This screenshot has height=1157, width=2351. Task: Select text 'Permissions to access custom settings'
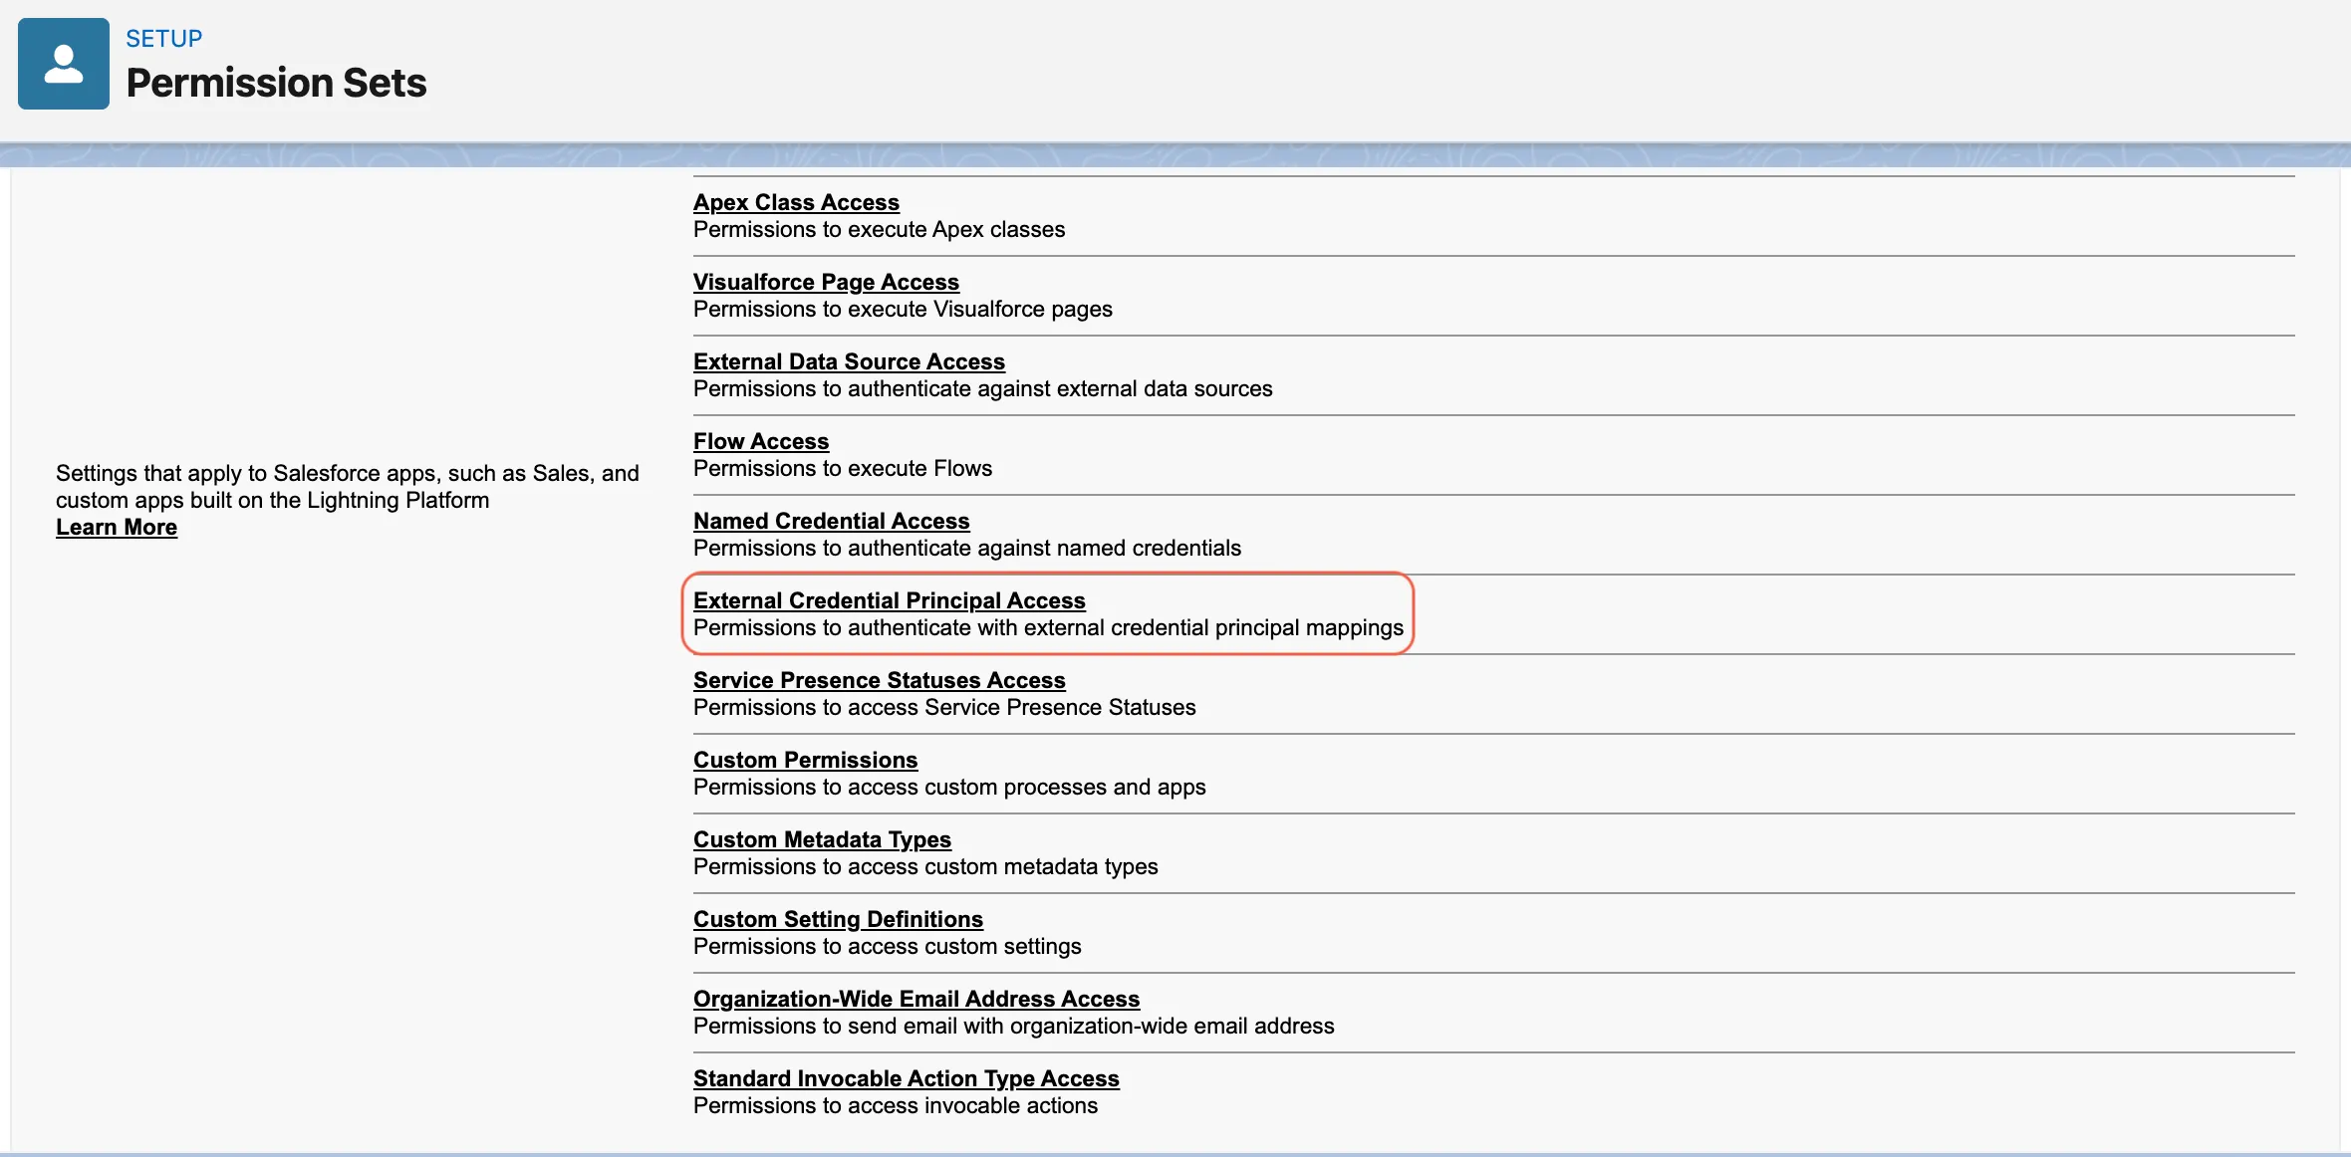[887, 947]
